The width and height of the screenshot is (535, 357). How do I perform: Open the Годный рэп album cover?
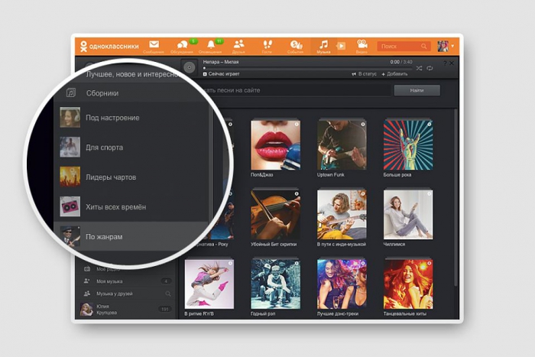click(x=276, y=284)
